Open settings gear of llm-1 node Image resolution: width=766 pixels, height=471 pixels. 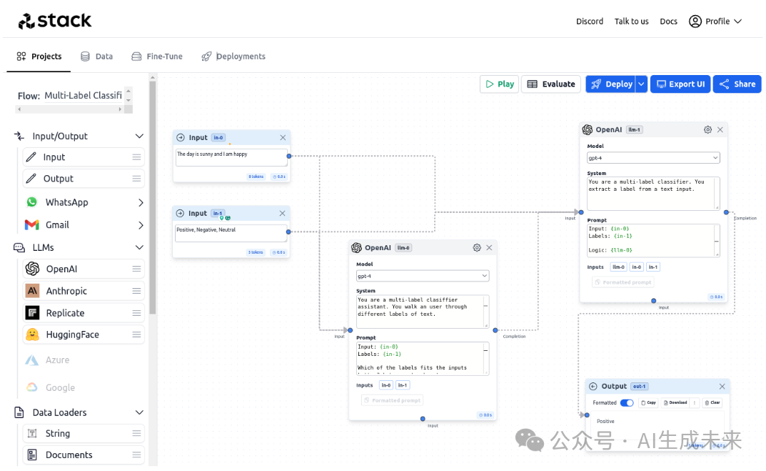[708, 129]
